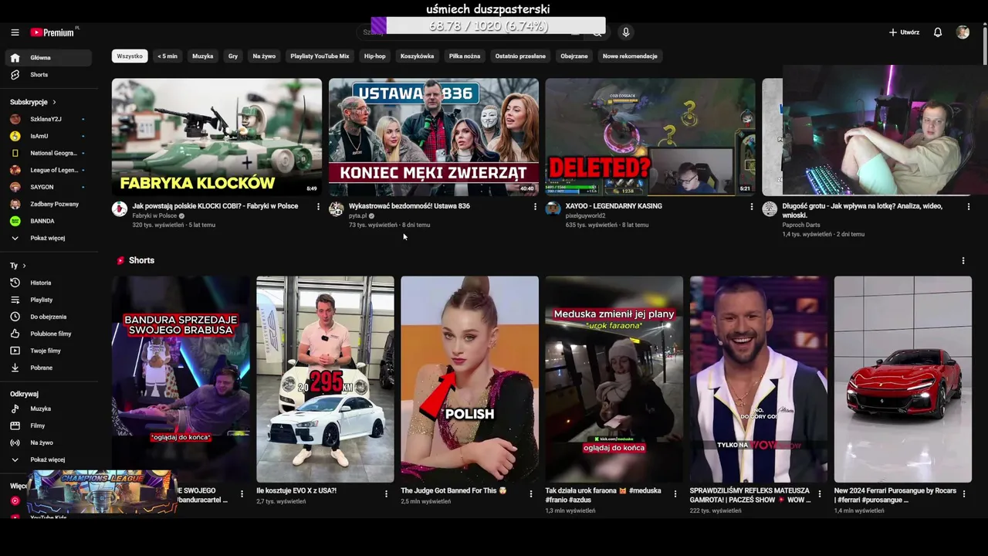This screenshot has height=556, width=988.
Task: Select the Piłka nożna filter chip
Action: (x=465, y=56)
